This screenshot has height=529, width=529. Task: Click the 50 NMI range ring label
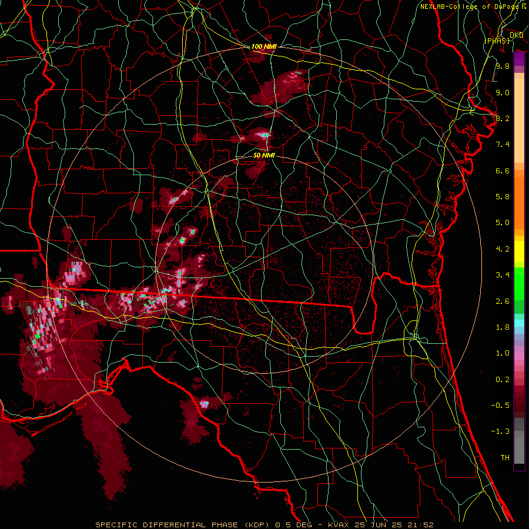coord(264,155)
